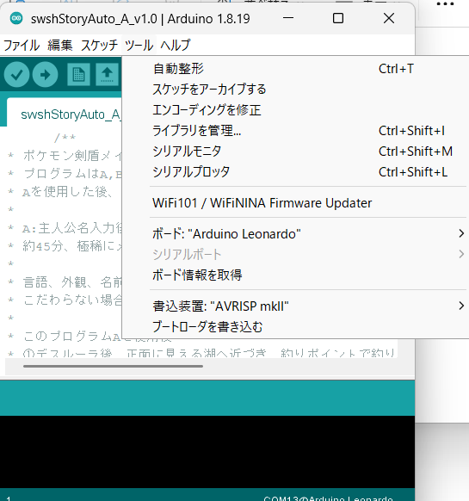This screenshot has height=501, width=469.
Task: Open the スケッチ menu
Action: [x=99, y=45]
